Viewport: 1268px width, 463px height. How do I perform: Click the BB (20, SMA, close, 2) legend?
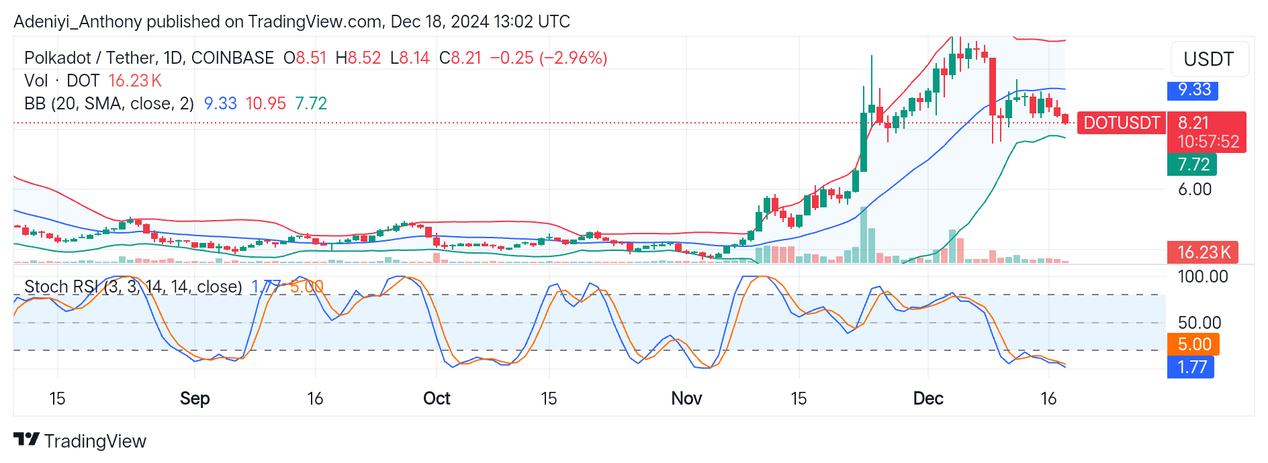(109, 103)
